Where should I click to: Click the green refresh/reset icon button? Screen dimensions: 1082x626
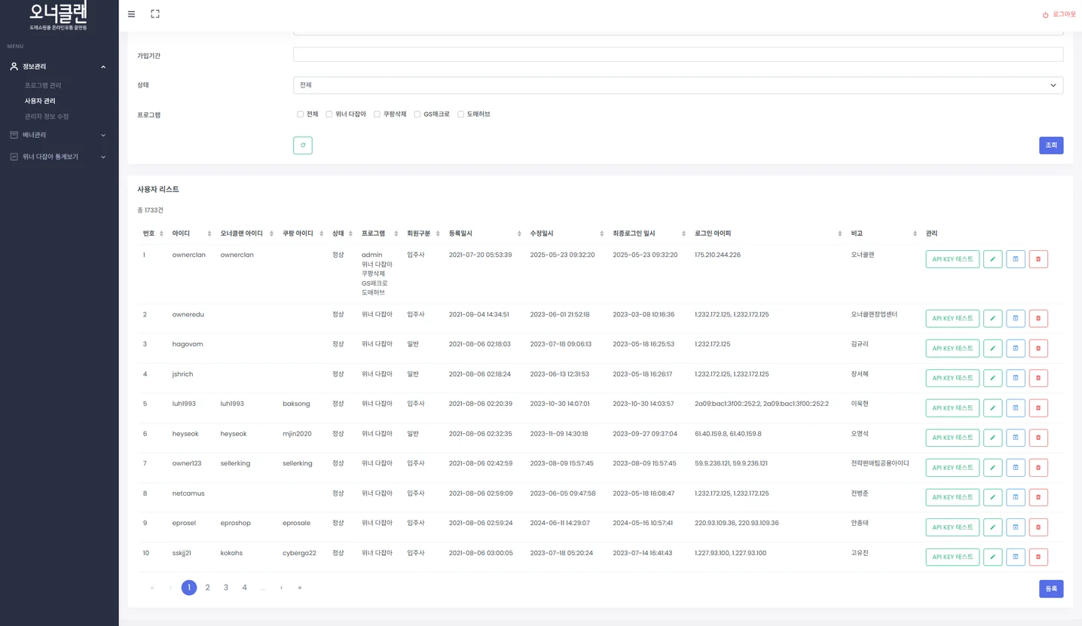[x=302, y=145]
